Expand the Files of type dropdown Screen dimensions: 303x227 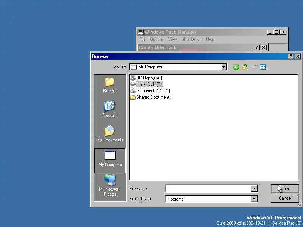pos(254,199)
